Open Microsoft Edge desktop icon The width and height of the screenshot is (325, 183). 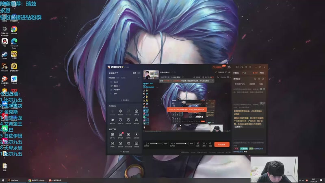click(14, 43)
